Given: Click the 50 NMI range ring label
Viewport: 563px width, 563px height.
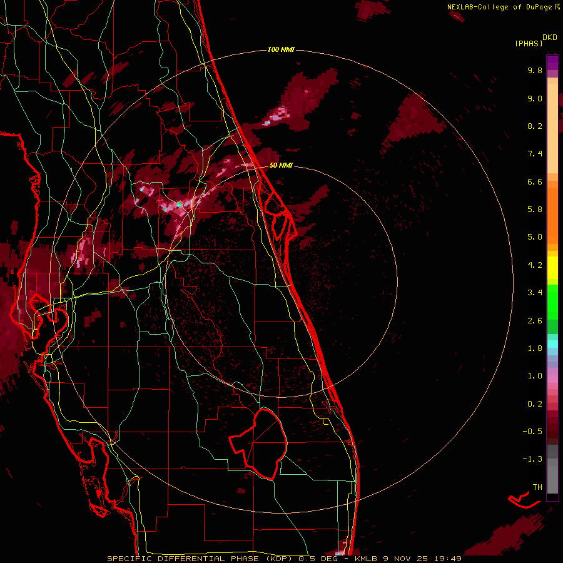Looking at the screenshot, I should [x=281, y=165].
